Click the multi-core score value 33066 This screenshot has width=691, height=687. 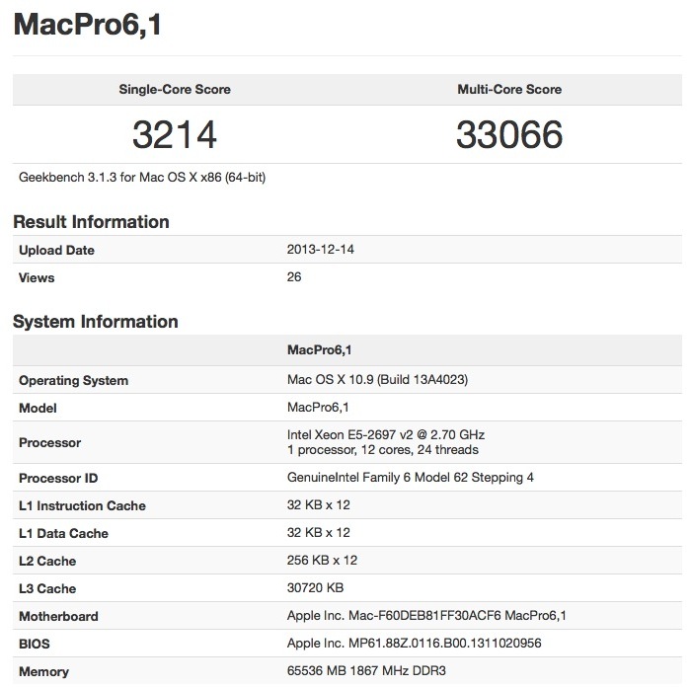(x=509, y=134)
